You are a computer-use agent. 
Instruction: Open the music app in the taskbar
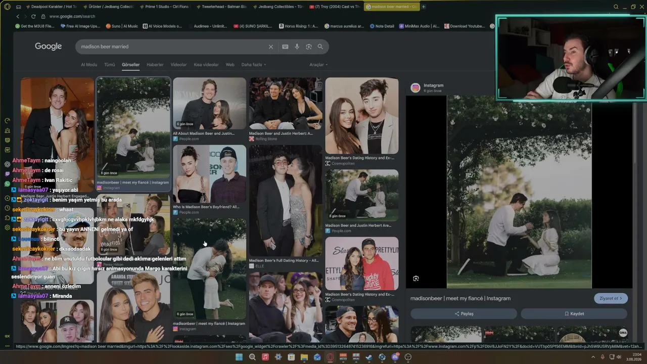click(265, 357)
